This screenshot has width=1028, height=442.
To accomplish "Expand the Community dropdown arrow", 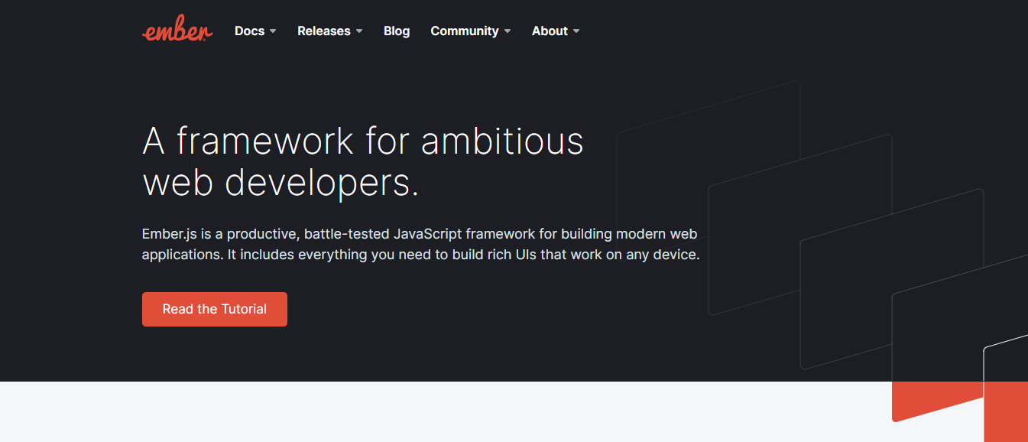I will pos(508,31).
